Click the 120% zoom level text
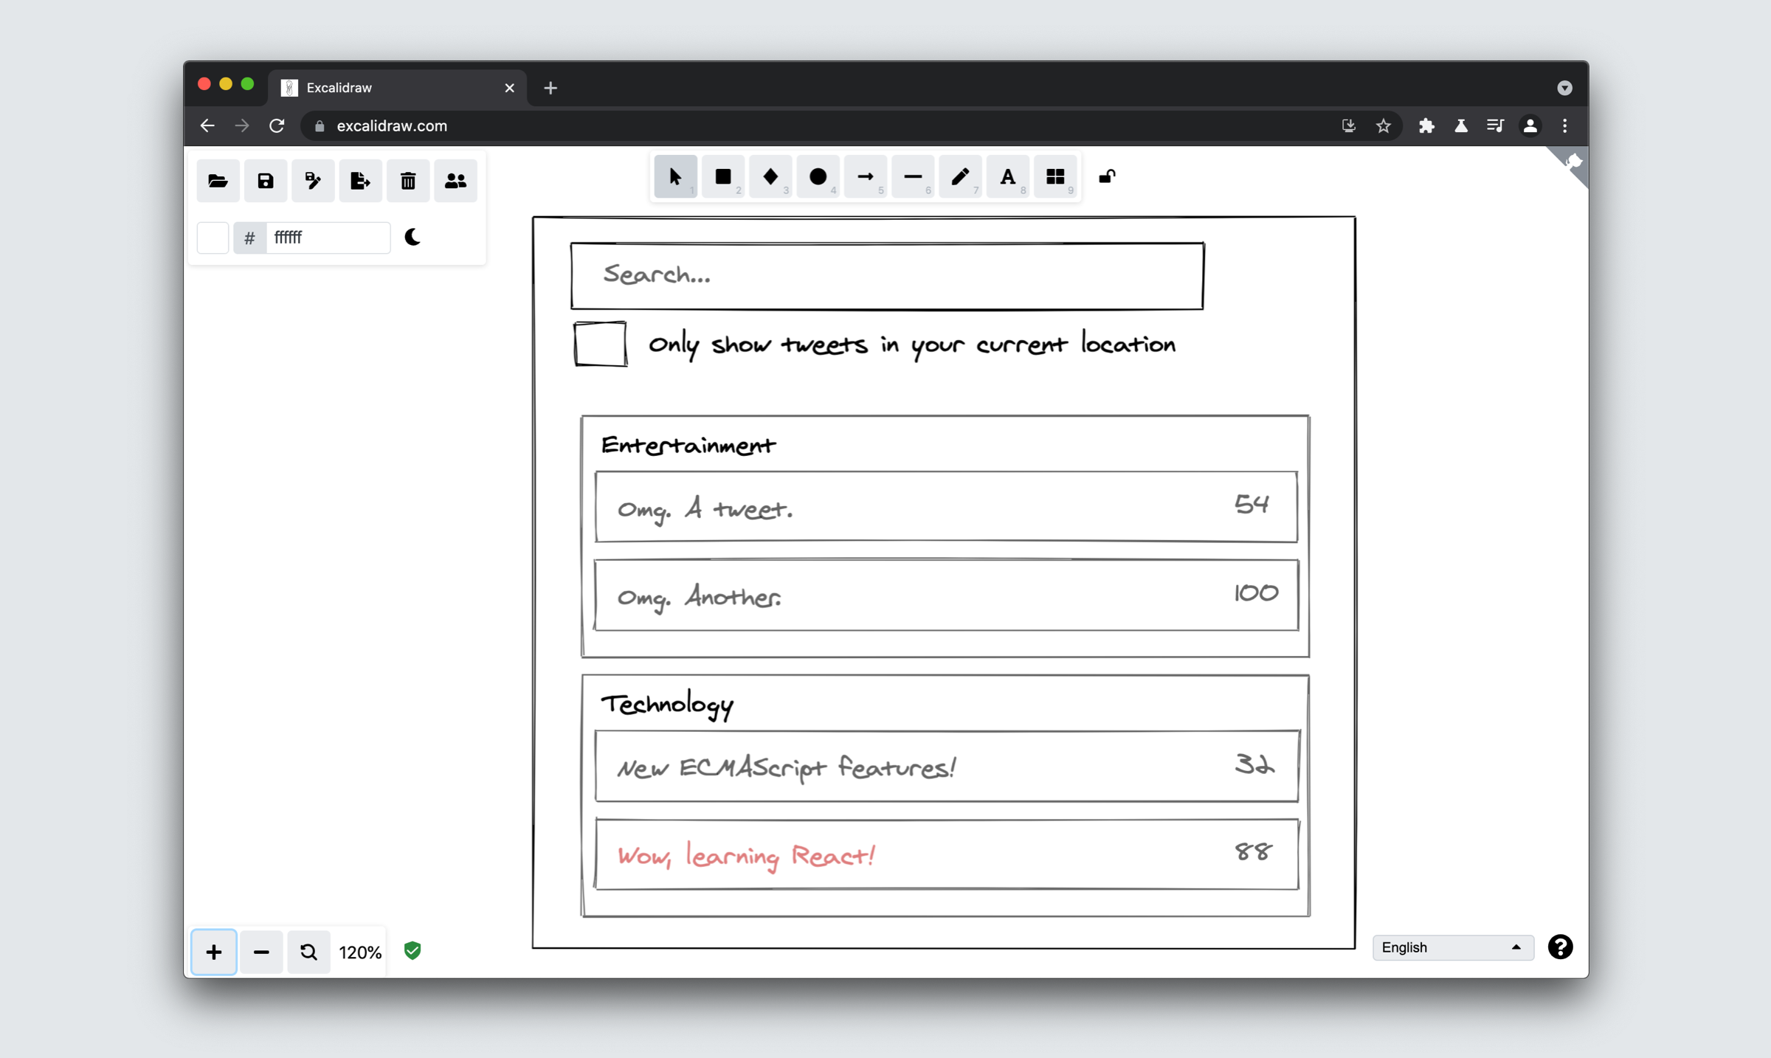1771x1058 pixels. tap(360, 952)
